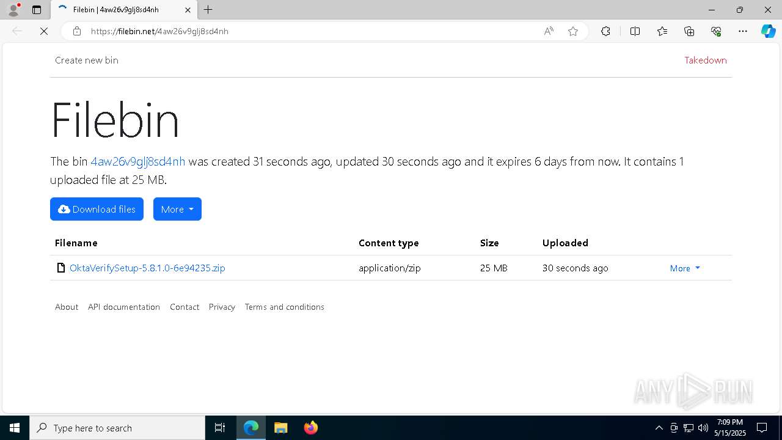
Task: Click the Filebin page heading
Action: (x=115, y=120)
